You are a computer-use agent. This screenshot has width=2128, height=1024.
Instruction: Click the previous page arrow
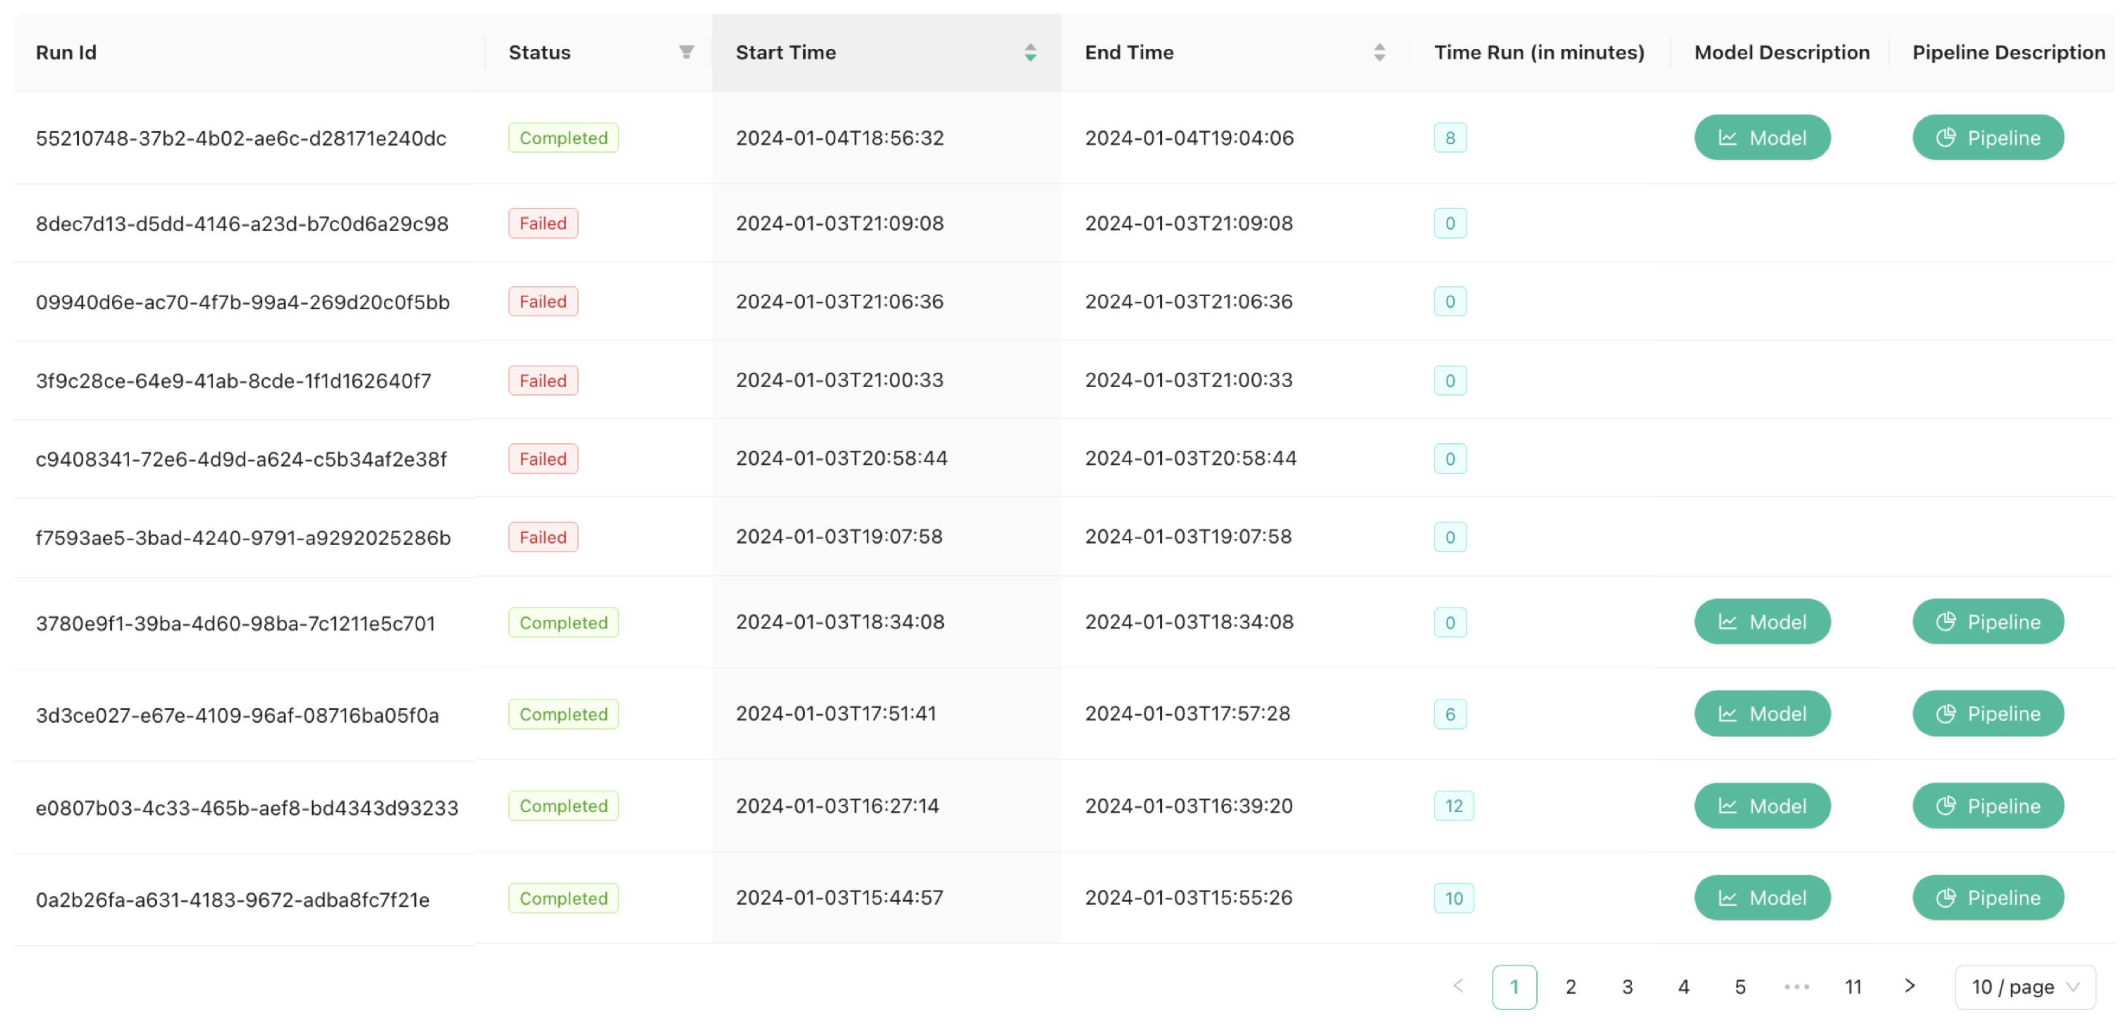[x=1458, y=985]
